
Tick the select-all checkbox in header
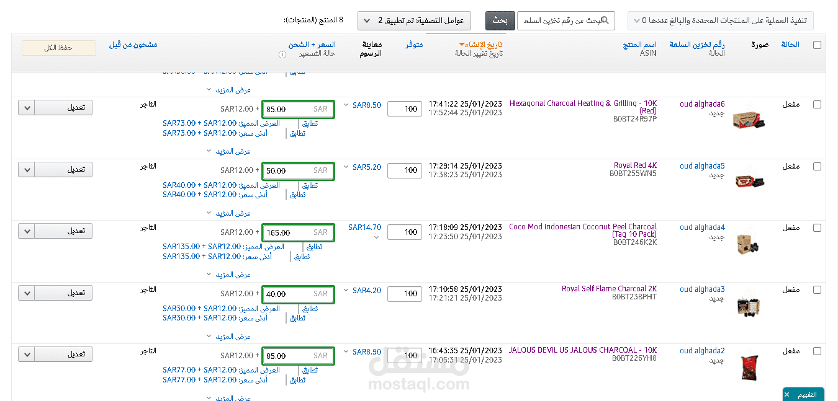point(817,45)
